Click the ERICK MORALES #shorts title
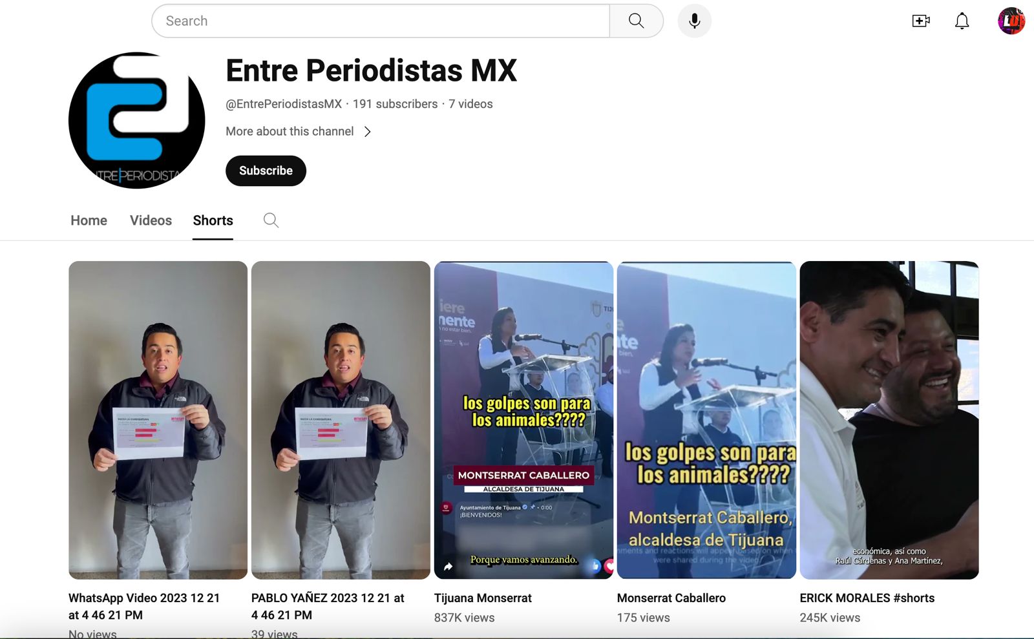The width and height of the screenshot is (1034, 639). click(x=867, y=598)
